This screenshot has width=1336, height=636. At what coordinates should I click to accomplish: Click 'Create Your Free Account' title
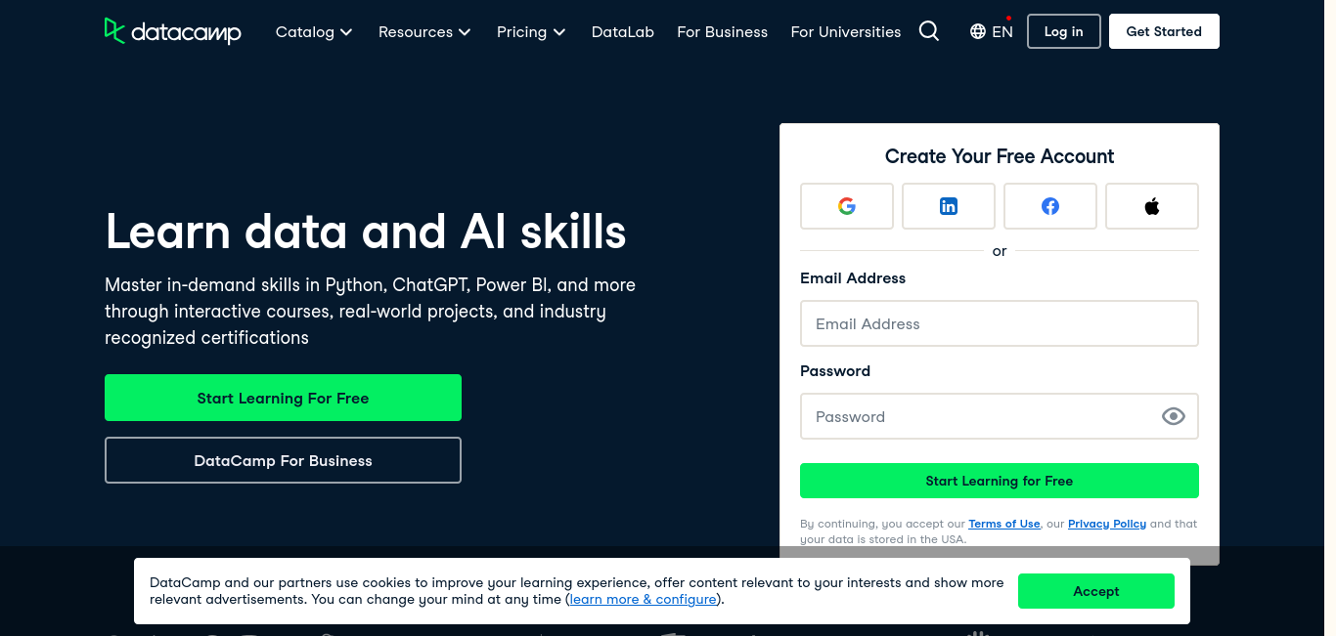coord(1000,156)
